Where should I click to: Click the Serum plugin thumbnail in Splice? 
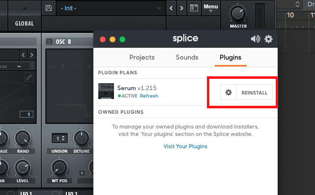pyautogui.click(x=106, y=91)
